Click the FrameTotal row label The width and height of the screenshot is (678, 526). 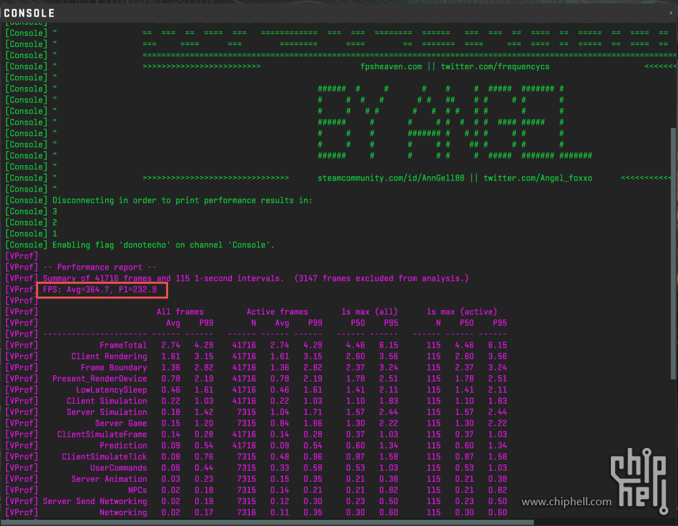(122, 345)
